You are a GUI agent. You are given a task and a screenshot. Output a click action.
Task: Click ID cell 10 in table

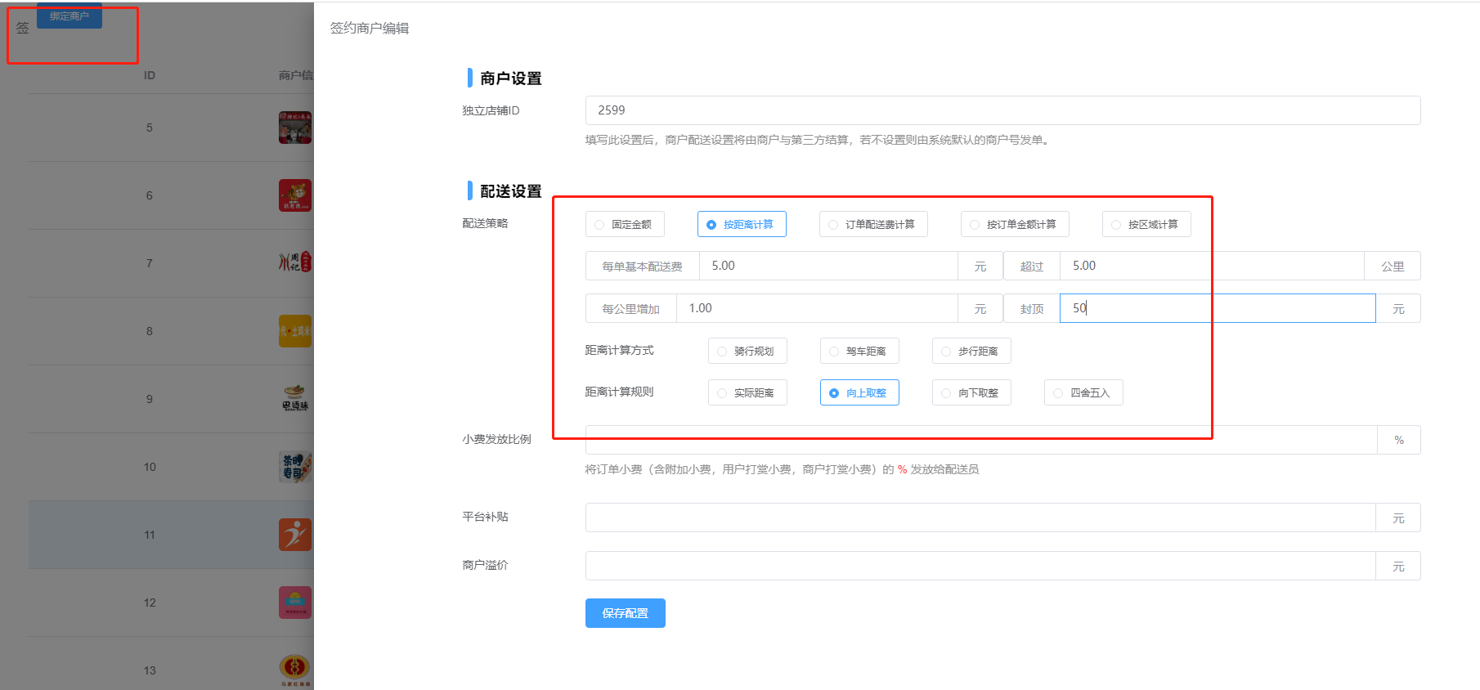(x=150, y=467)
